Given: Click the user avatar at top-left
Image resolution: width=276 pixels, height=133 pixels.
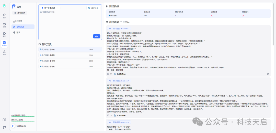Looking at the screenshot, I should 4,5.
